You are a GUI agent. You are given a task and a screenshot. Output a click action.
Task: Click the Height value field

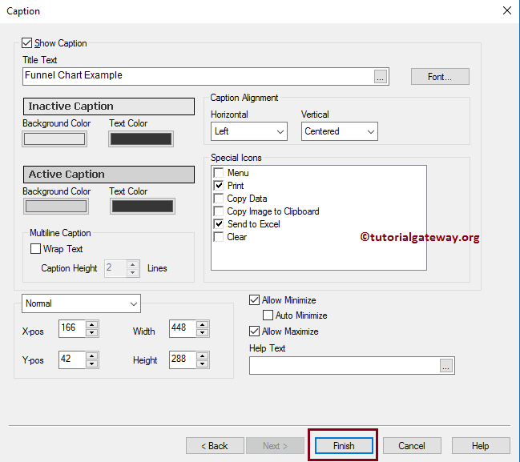(x=183, y=360)
